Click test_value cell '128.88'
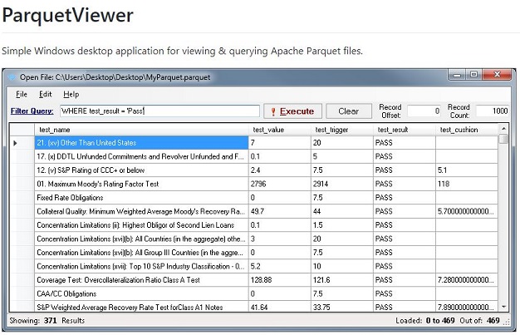 tap(280, 280)
